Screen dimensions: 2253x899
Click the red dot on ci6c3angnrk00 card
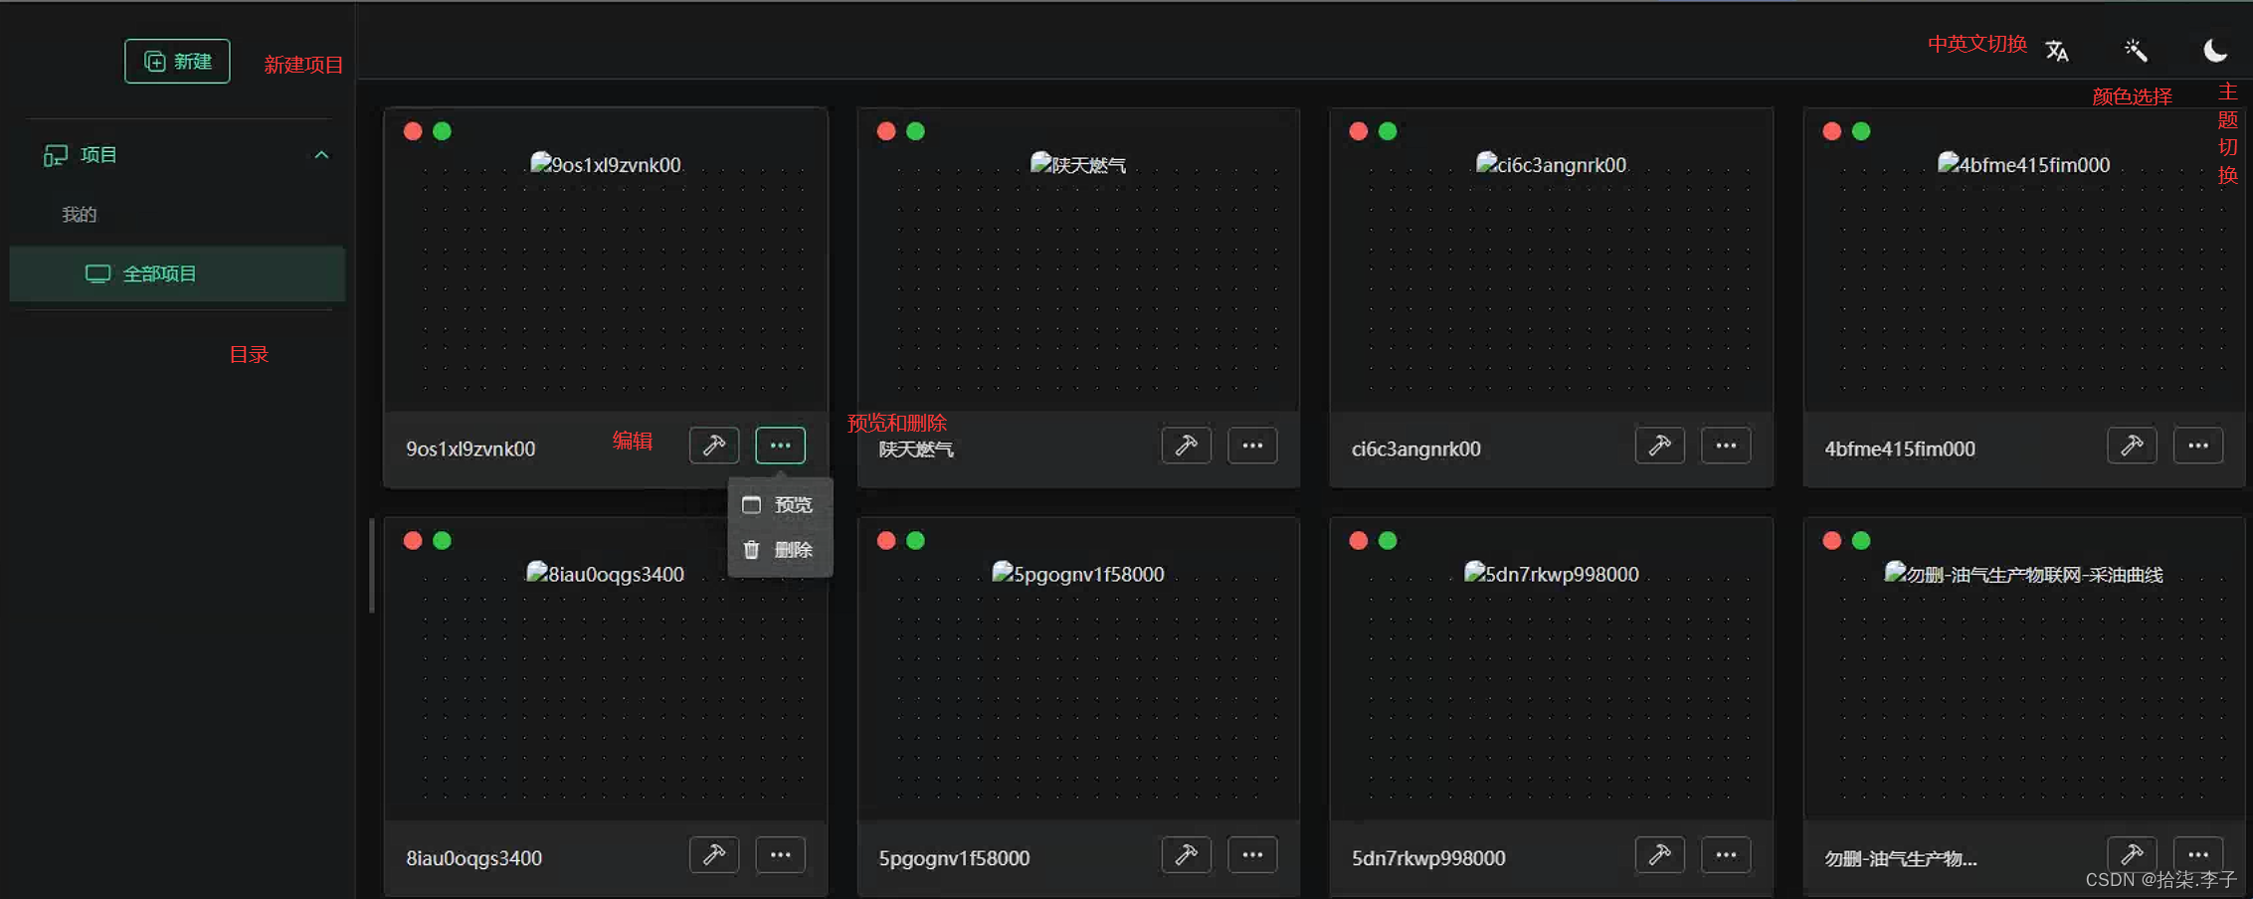pos(1359,131)
